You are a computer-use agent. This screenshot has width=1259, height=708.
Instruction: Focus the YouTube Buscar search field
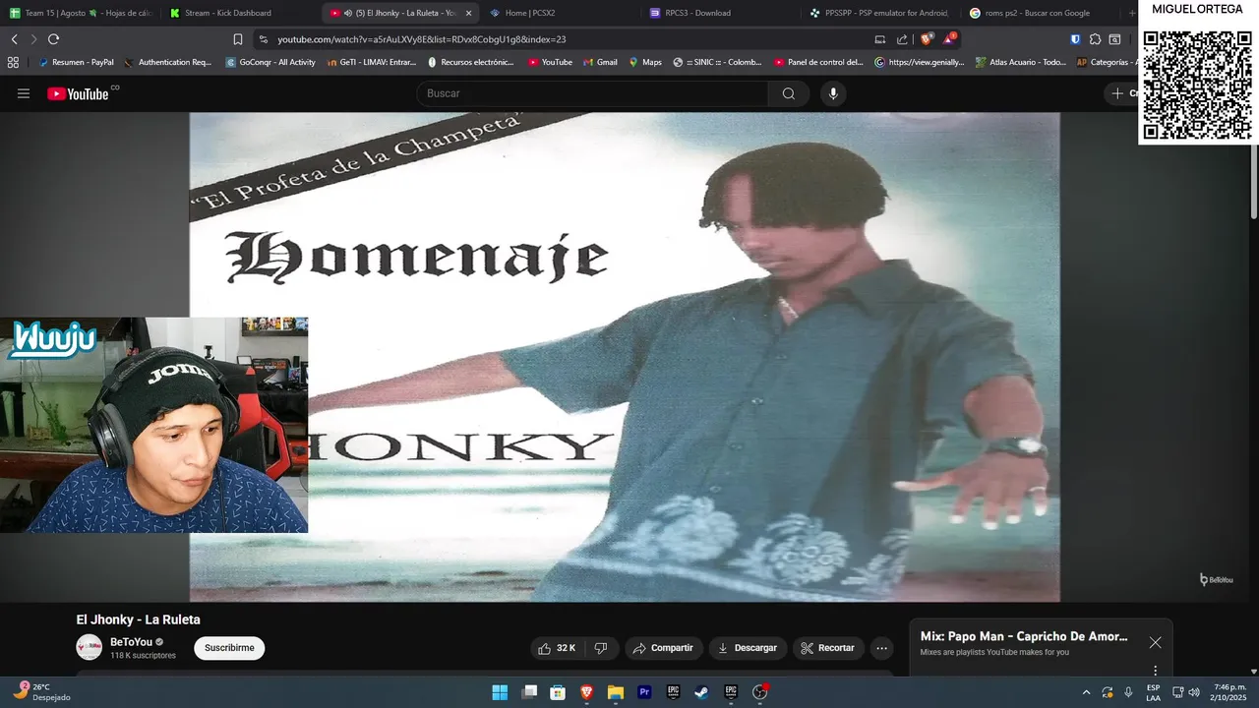(x=592, y=93)
